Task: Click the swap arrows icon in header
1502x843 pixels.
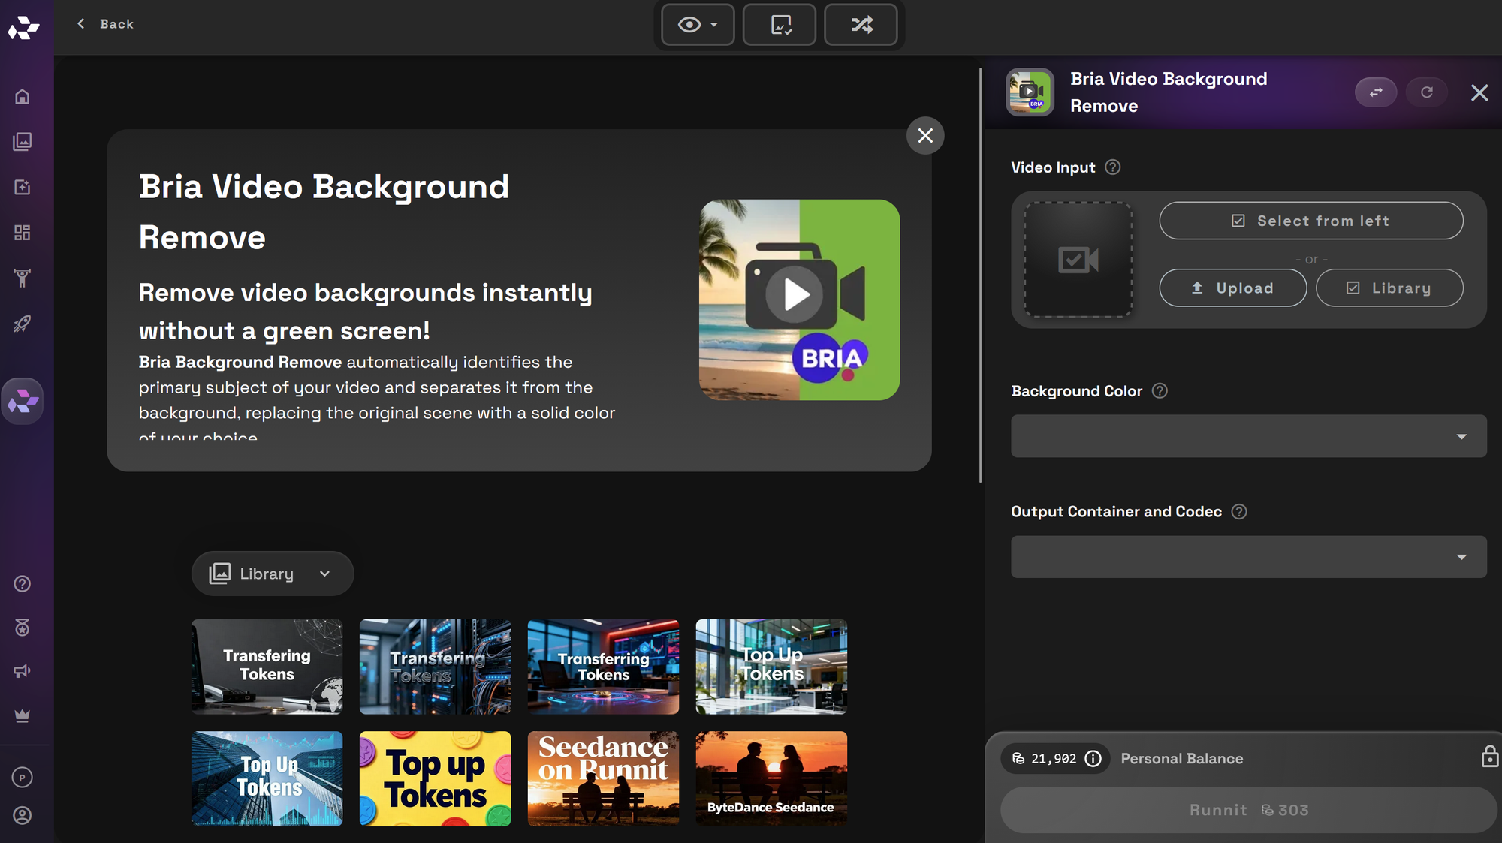Action: (1375, 92)
